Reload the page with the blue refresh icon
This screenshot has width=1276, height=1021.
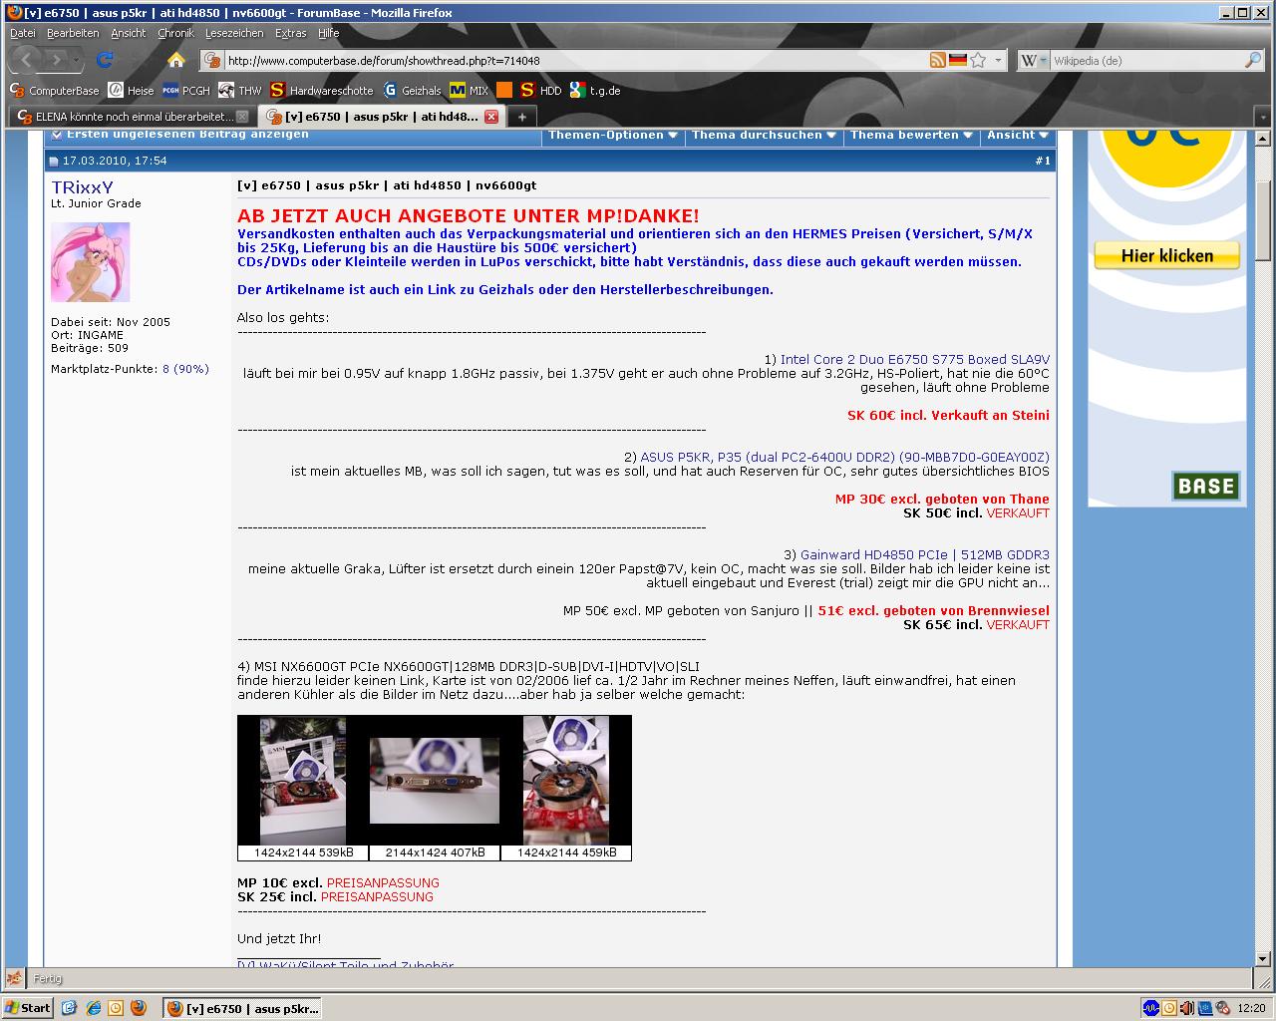click(x=105, y=61)
